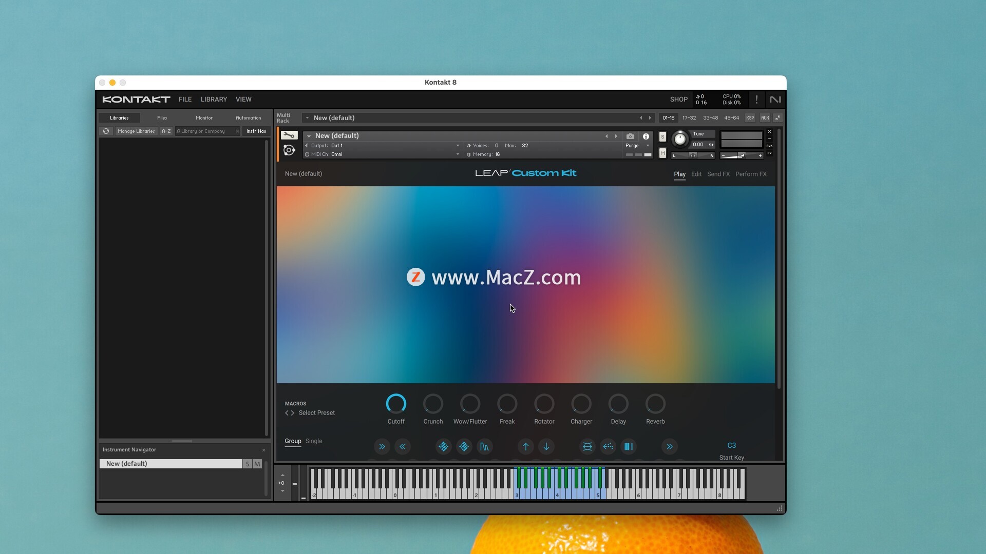Go to previous multi with the rack left arrow
The image size is (986, 554).
[x=641, y=118]
